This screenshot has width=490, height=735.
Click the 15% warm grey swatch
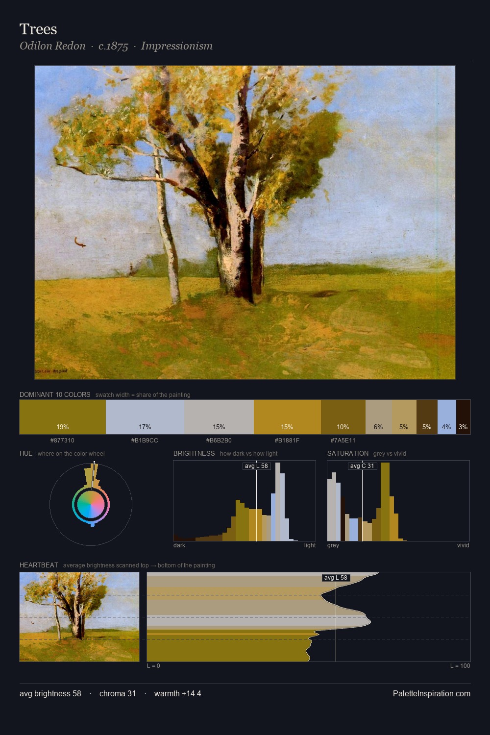(219, 417)
